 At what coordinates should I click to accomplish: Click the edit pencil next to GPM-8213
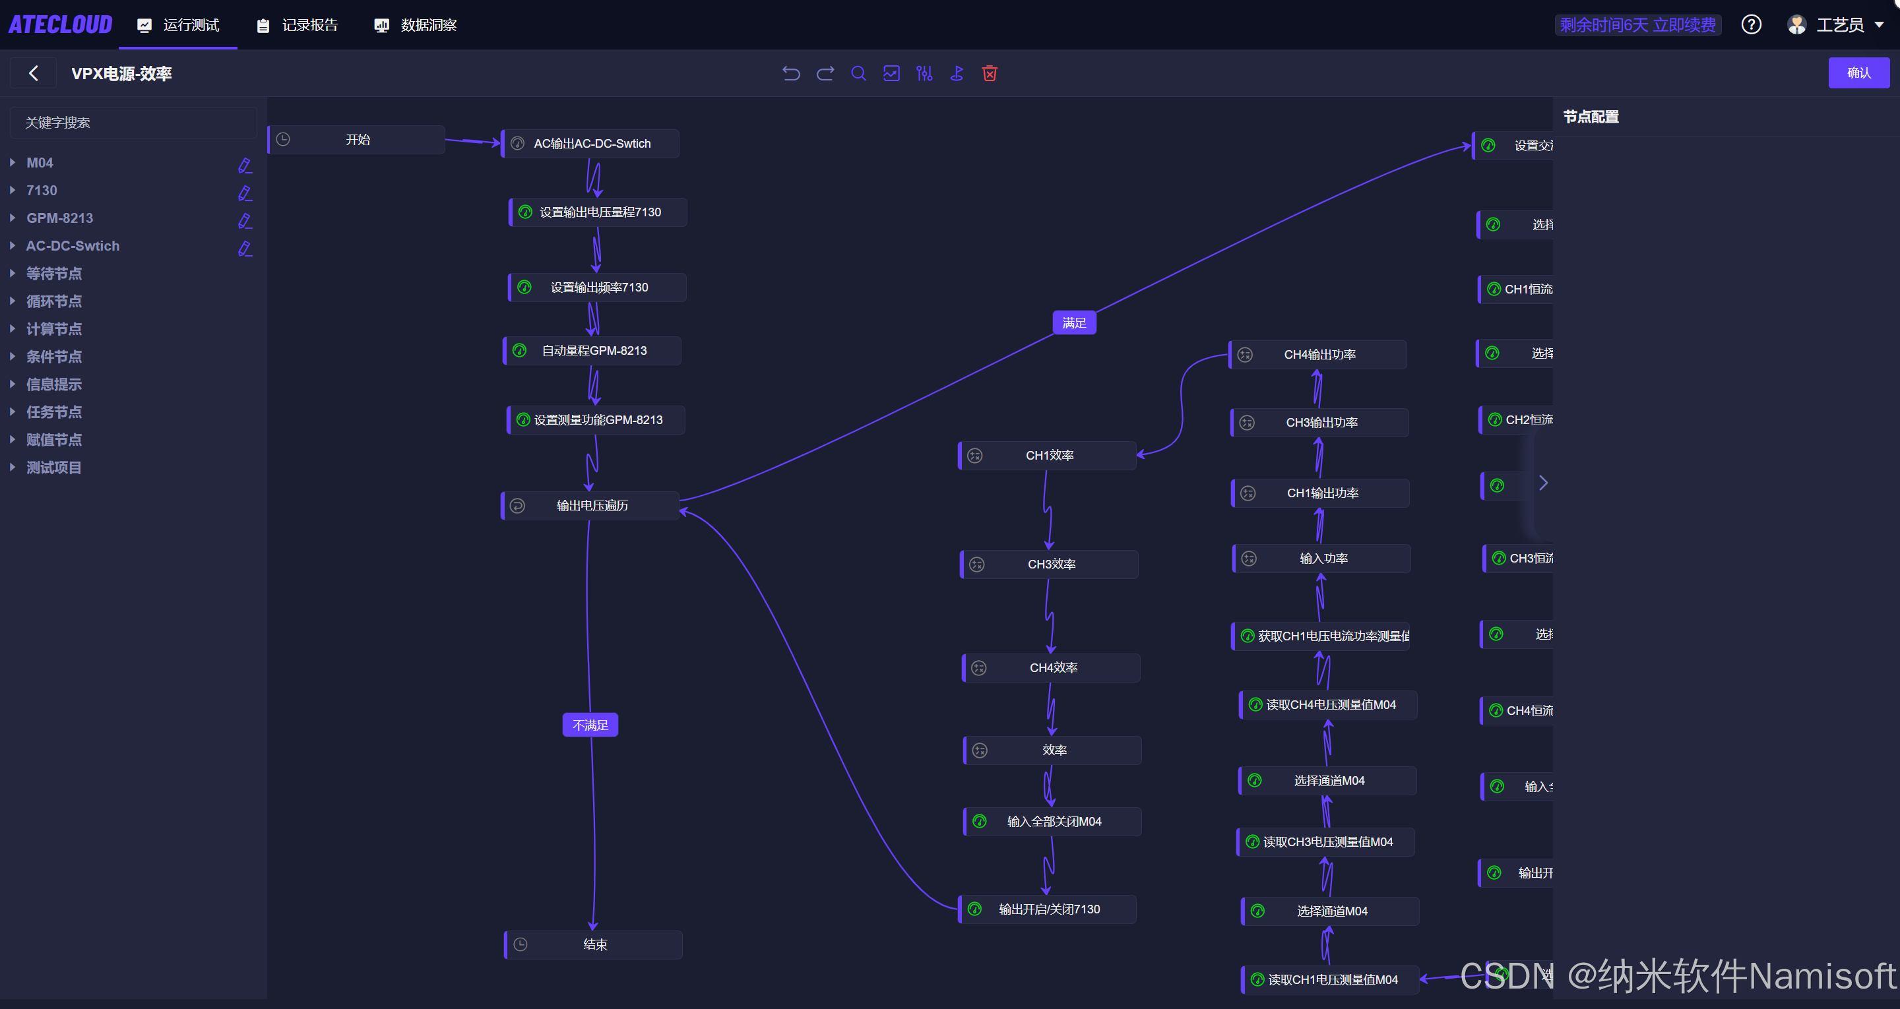click(x=245, y=220)
